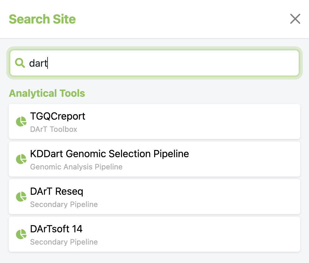Click the 'Analytical Tools' section heading
This screenshot has width=309, height=263.
click(47, 93)
